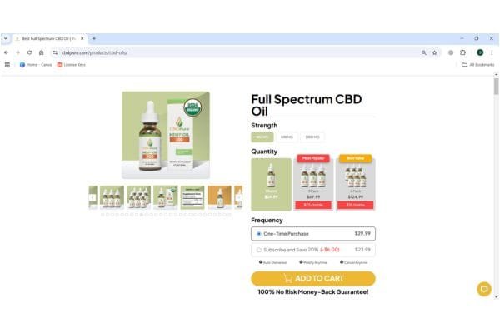Open the Extensions puzzle icon

(x=462, y=52)
